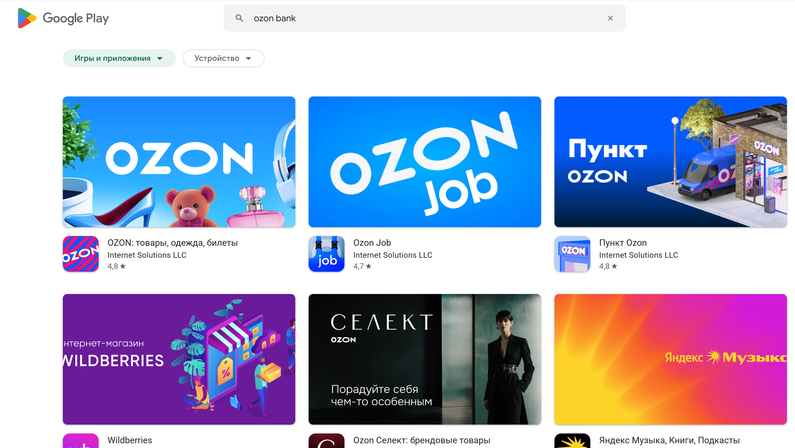Open the Wildberries purple banner
This screenshot has height=448, width=795.
pos(179,359)
